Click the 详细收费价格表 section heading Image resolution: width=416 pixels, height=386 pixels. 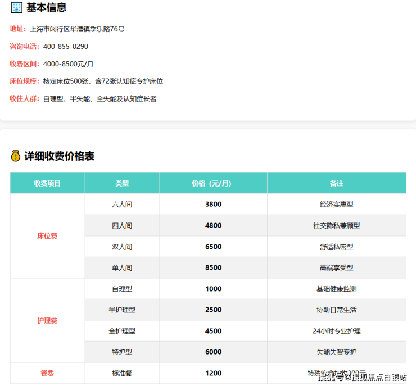pyautogui.click(x=59, y=156)
